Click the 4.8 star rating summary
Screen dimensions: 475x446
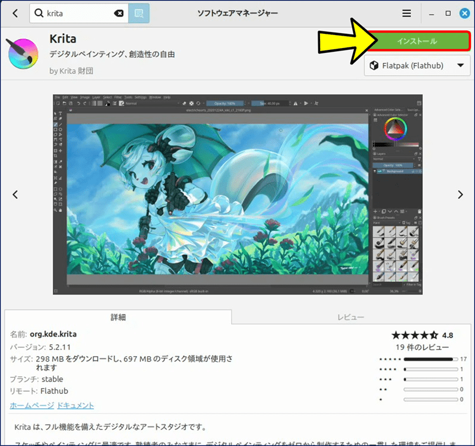click(x=422, y=335)
